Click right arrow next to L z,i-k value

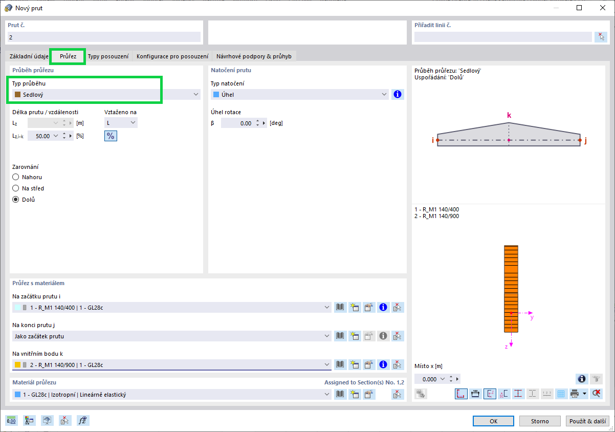71,136
